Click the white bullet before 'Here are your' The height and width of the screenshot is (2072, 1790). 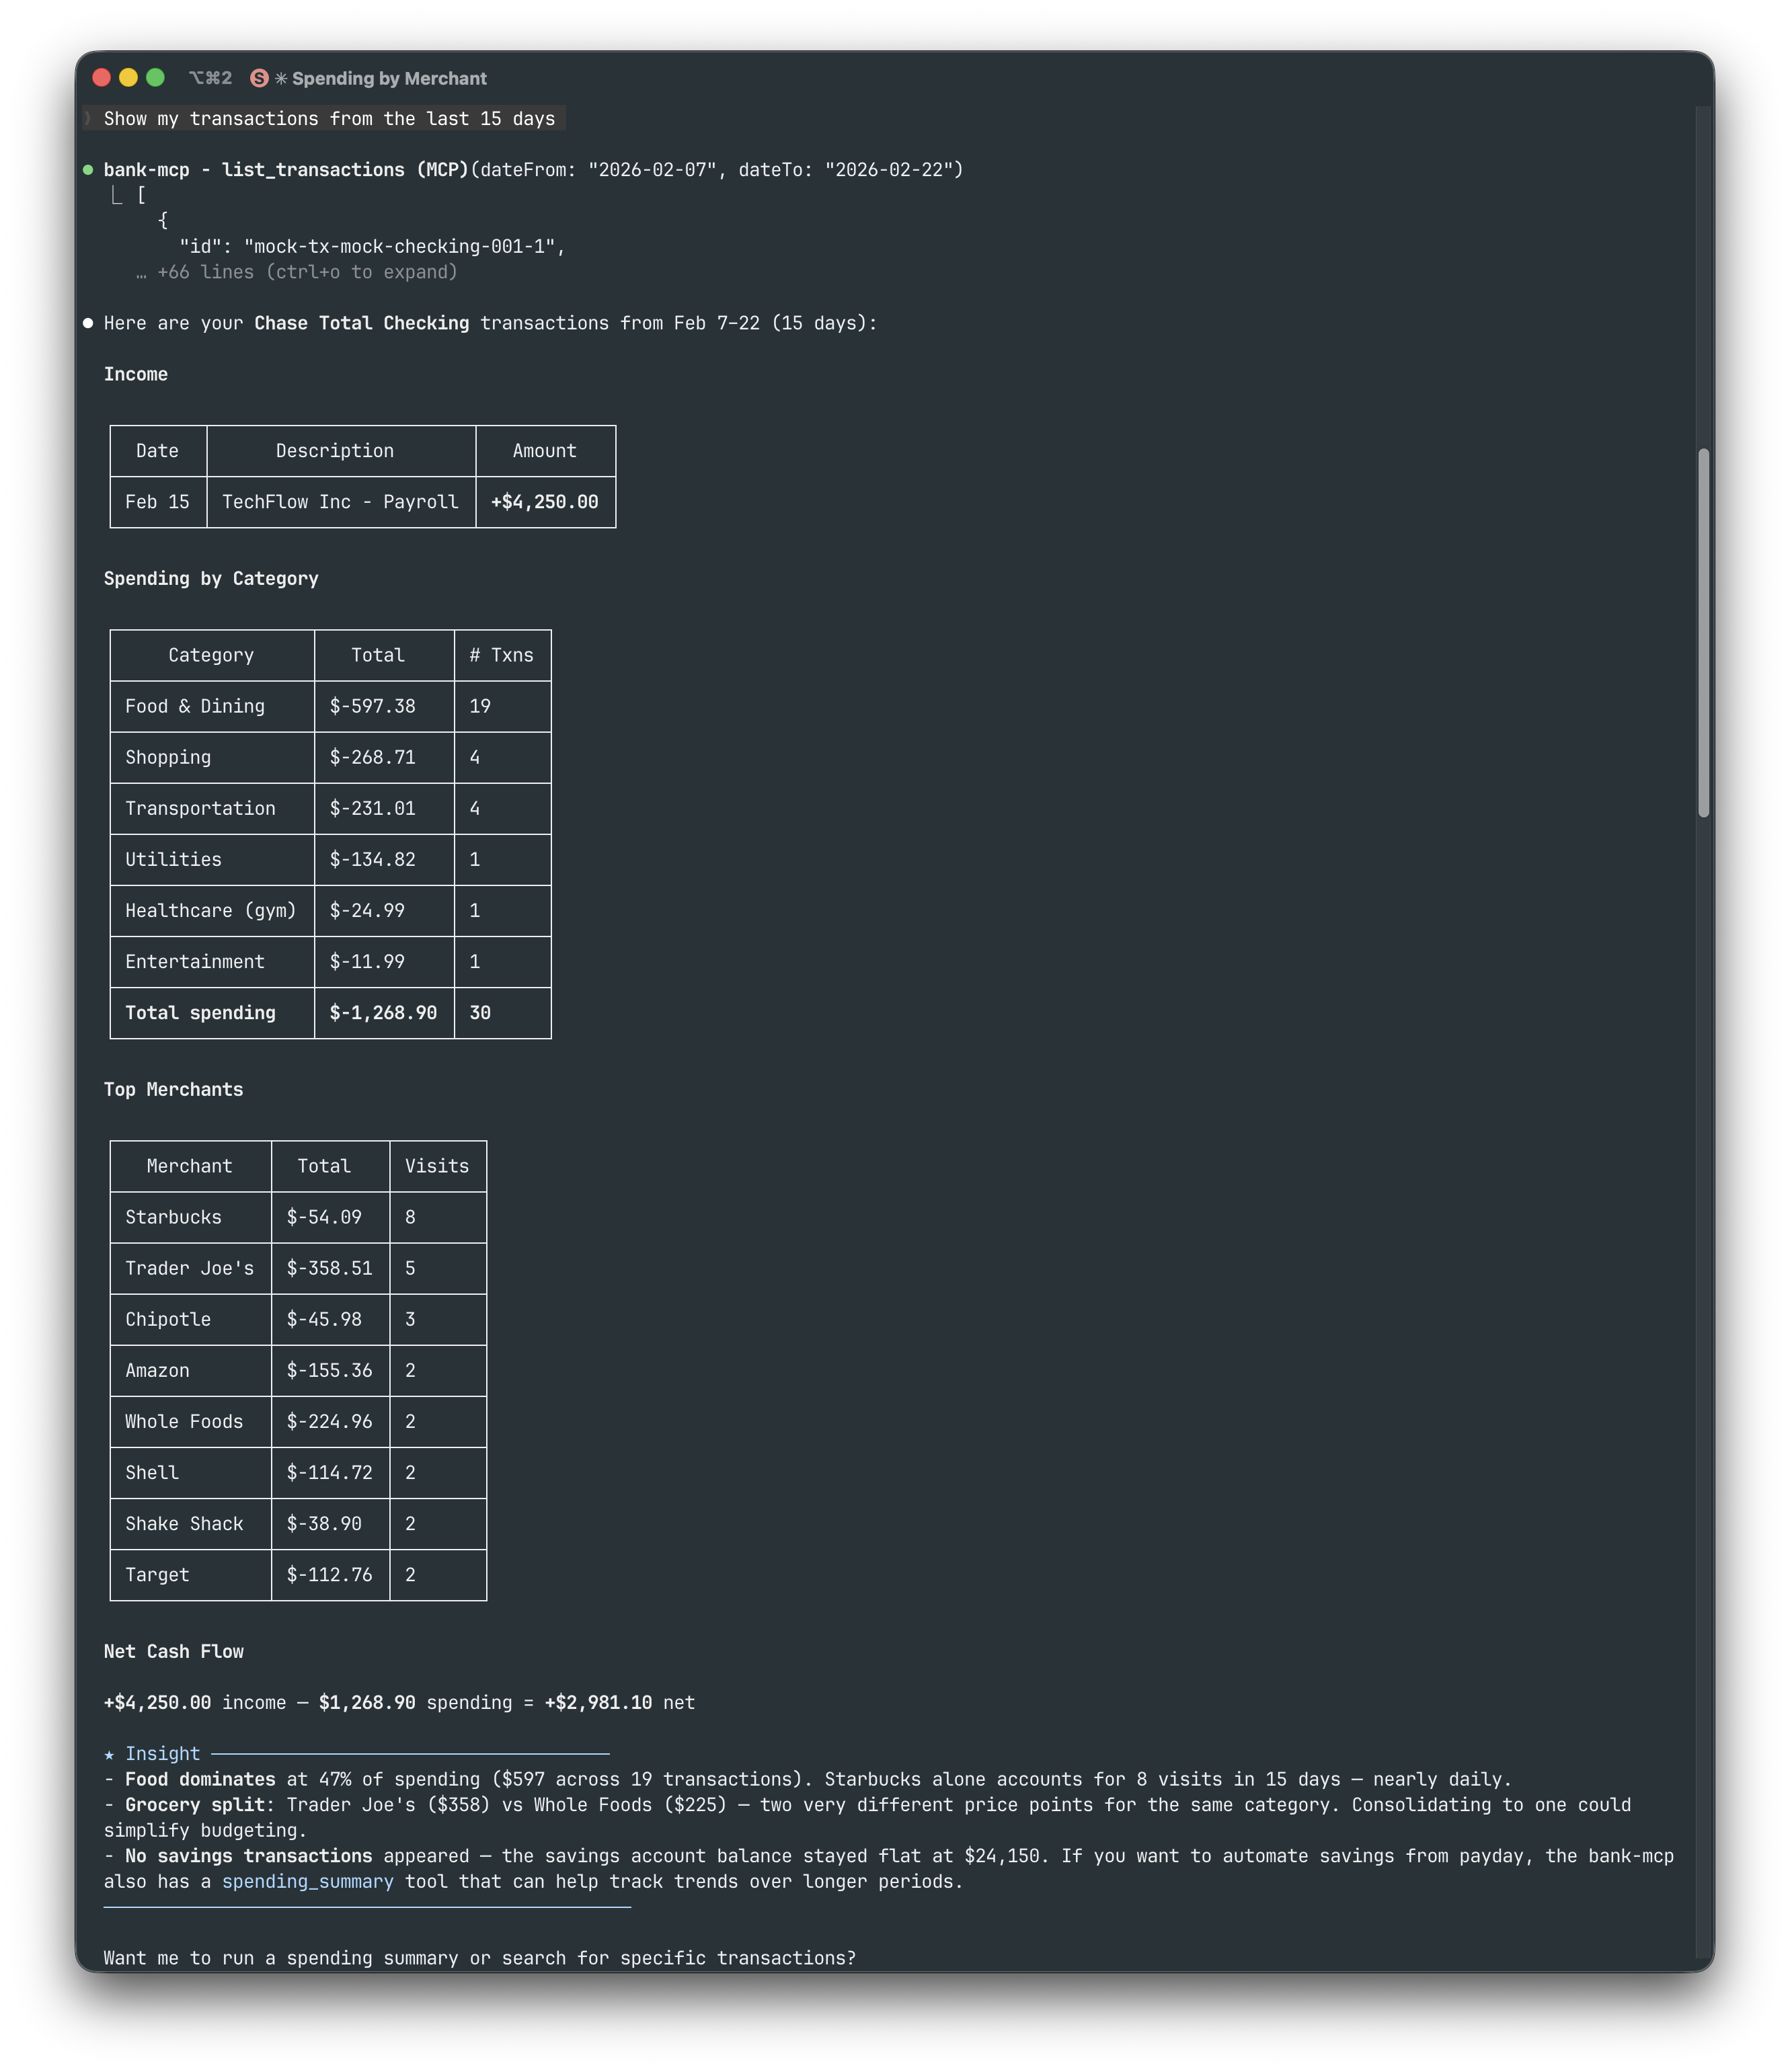88,323
